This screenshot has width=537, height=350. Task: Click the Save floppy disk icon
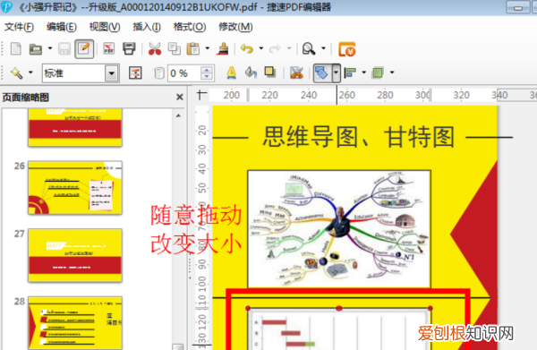tap(64, 49)
